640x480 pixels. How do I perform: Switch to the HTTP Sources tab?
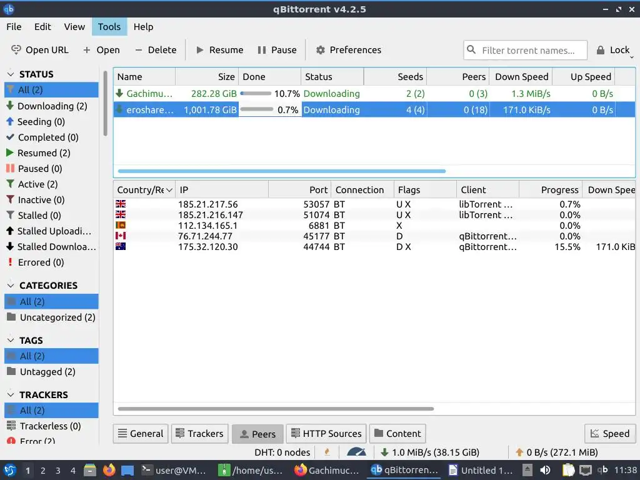[x=326, y=434]
